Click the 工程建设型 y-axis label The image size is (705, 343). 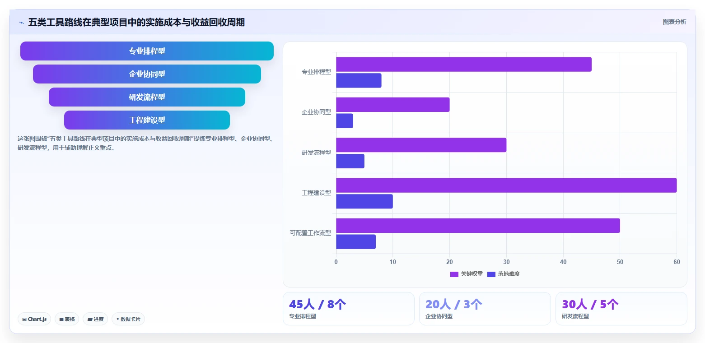(316, 193)
